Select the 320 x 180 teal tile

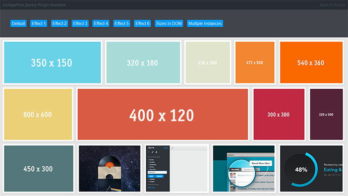pyautogui.click(x=143, y=62)
